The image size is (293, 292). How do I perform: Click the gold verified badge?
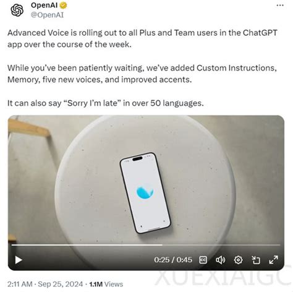[63, 6]
